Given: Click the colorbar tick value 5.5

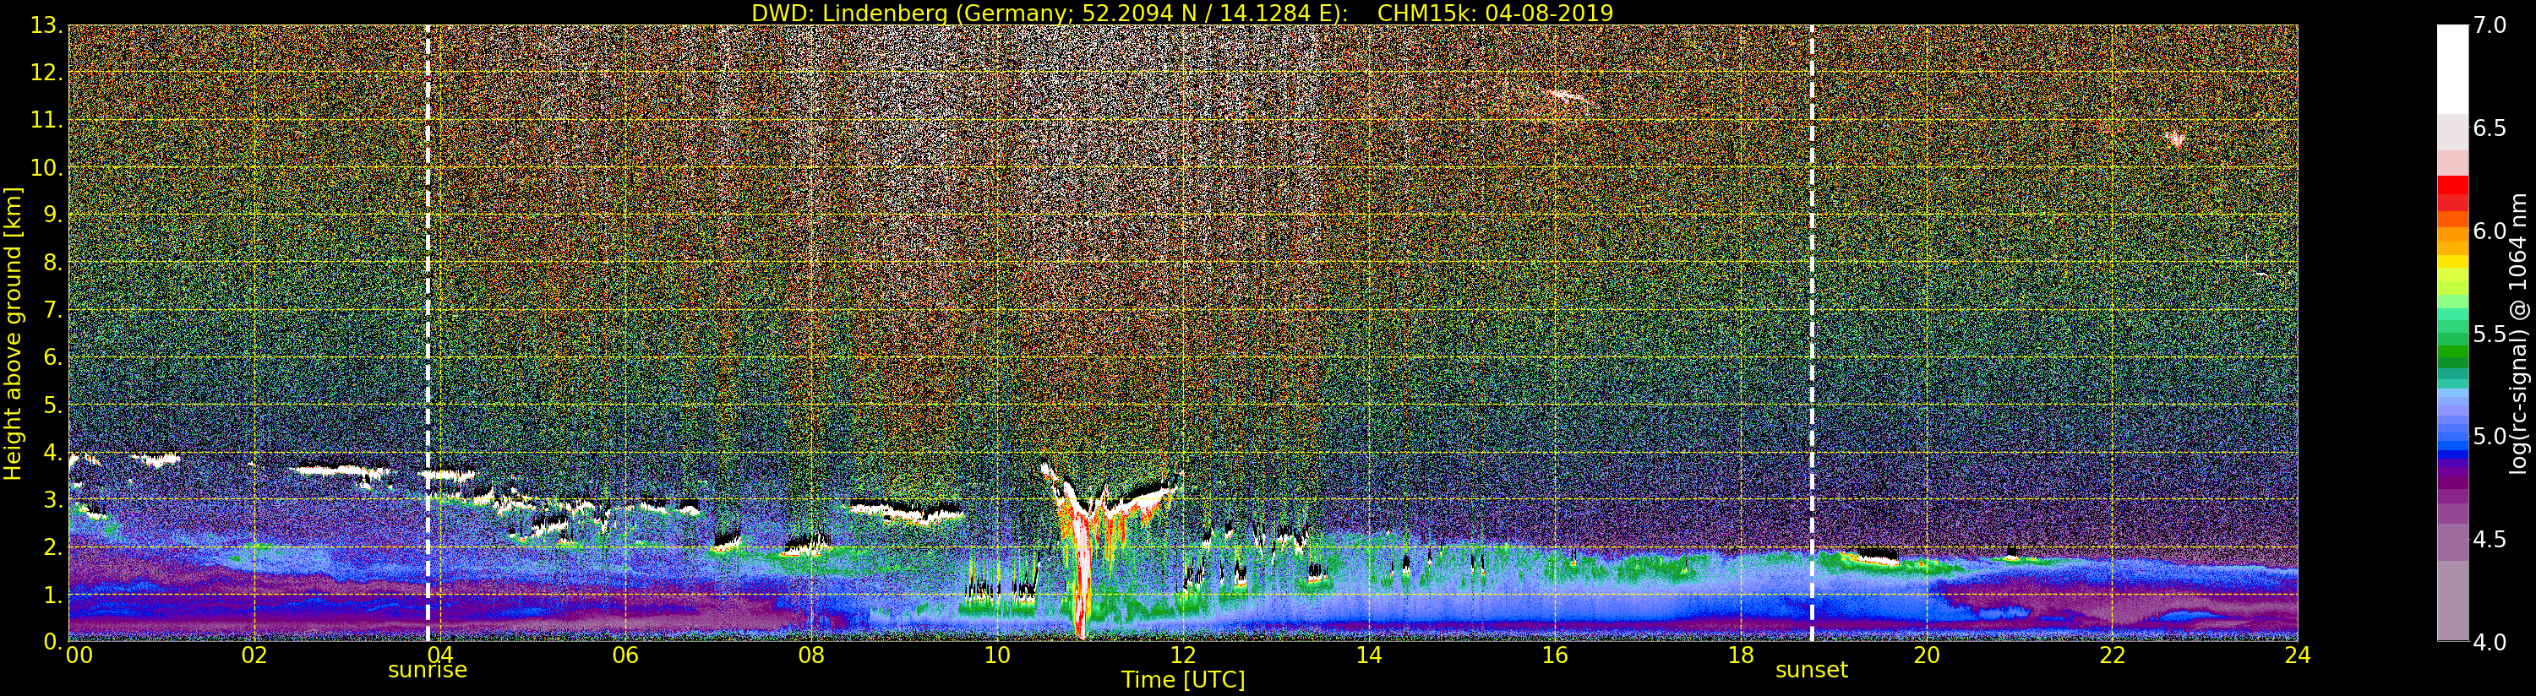Looking at the screenshot, I should [x=2490, y=334].
